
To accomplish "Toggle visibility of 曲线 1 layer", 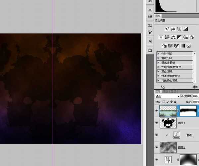I will point(156,135).
